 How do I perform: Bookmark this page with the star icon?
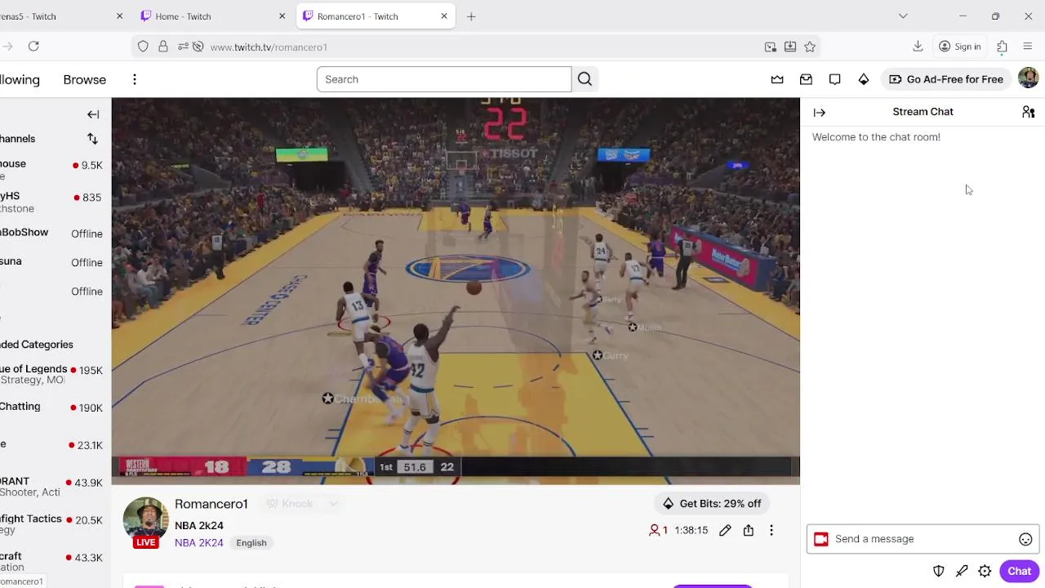[x=810, y=47]
